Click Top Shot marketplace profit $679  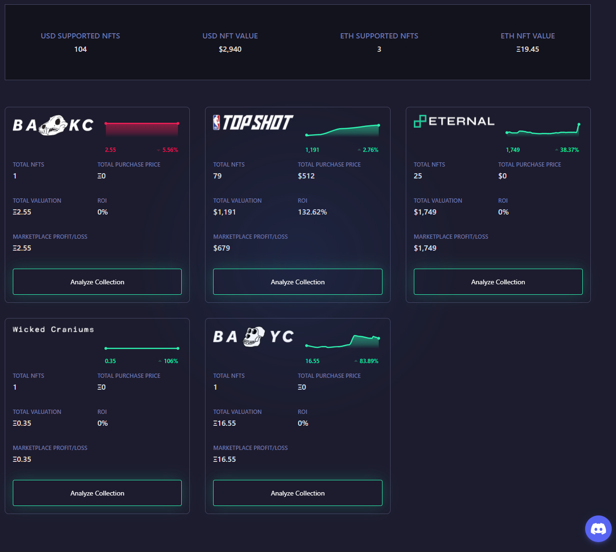[x=222, y=248]
